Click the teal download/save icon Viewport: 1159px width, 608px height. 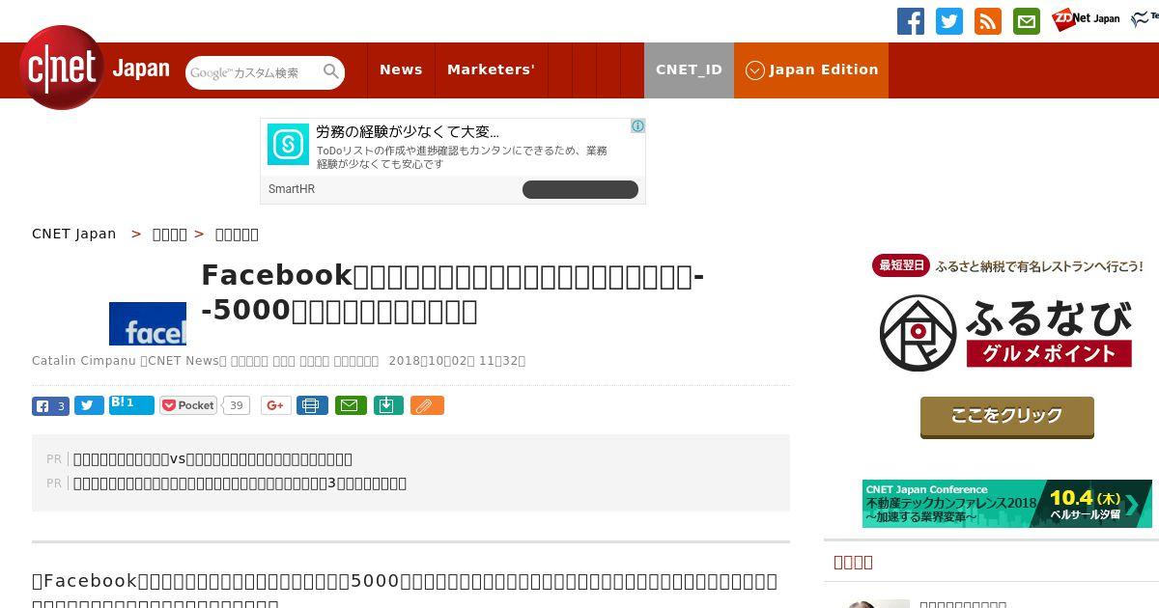[x=387, y=405]
